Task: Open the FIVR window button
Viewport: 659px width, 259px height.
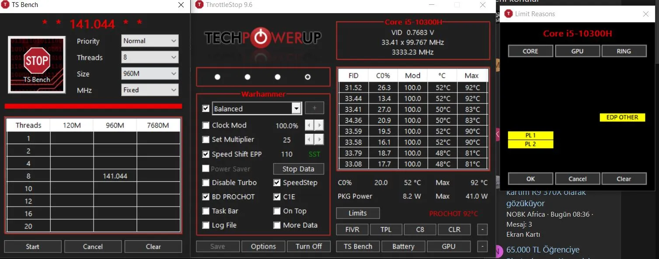Action: [x=352, y=229]
